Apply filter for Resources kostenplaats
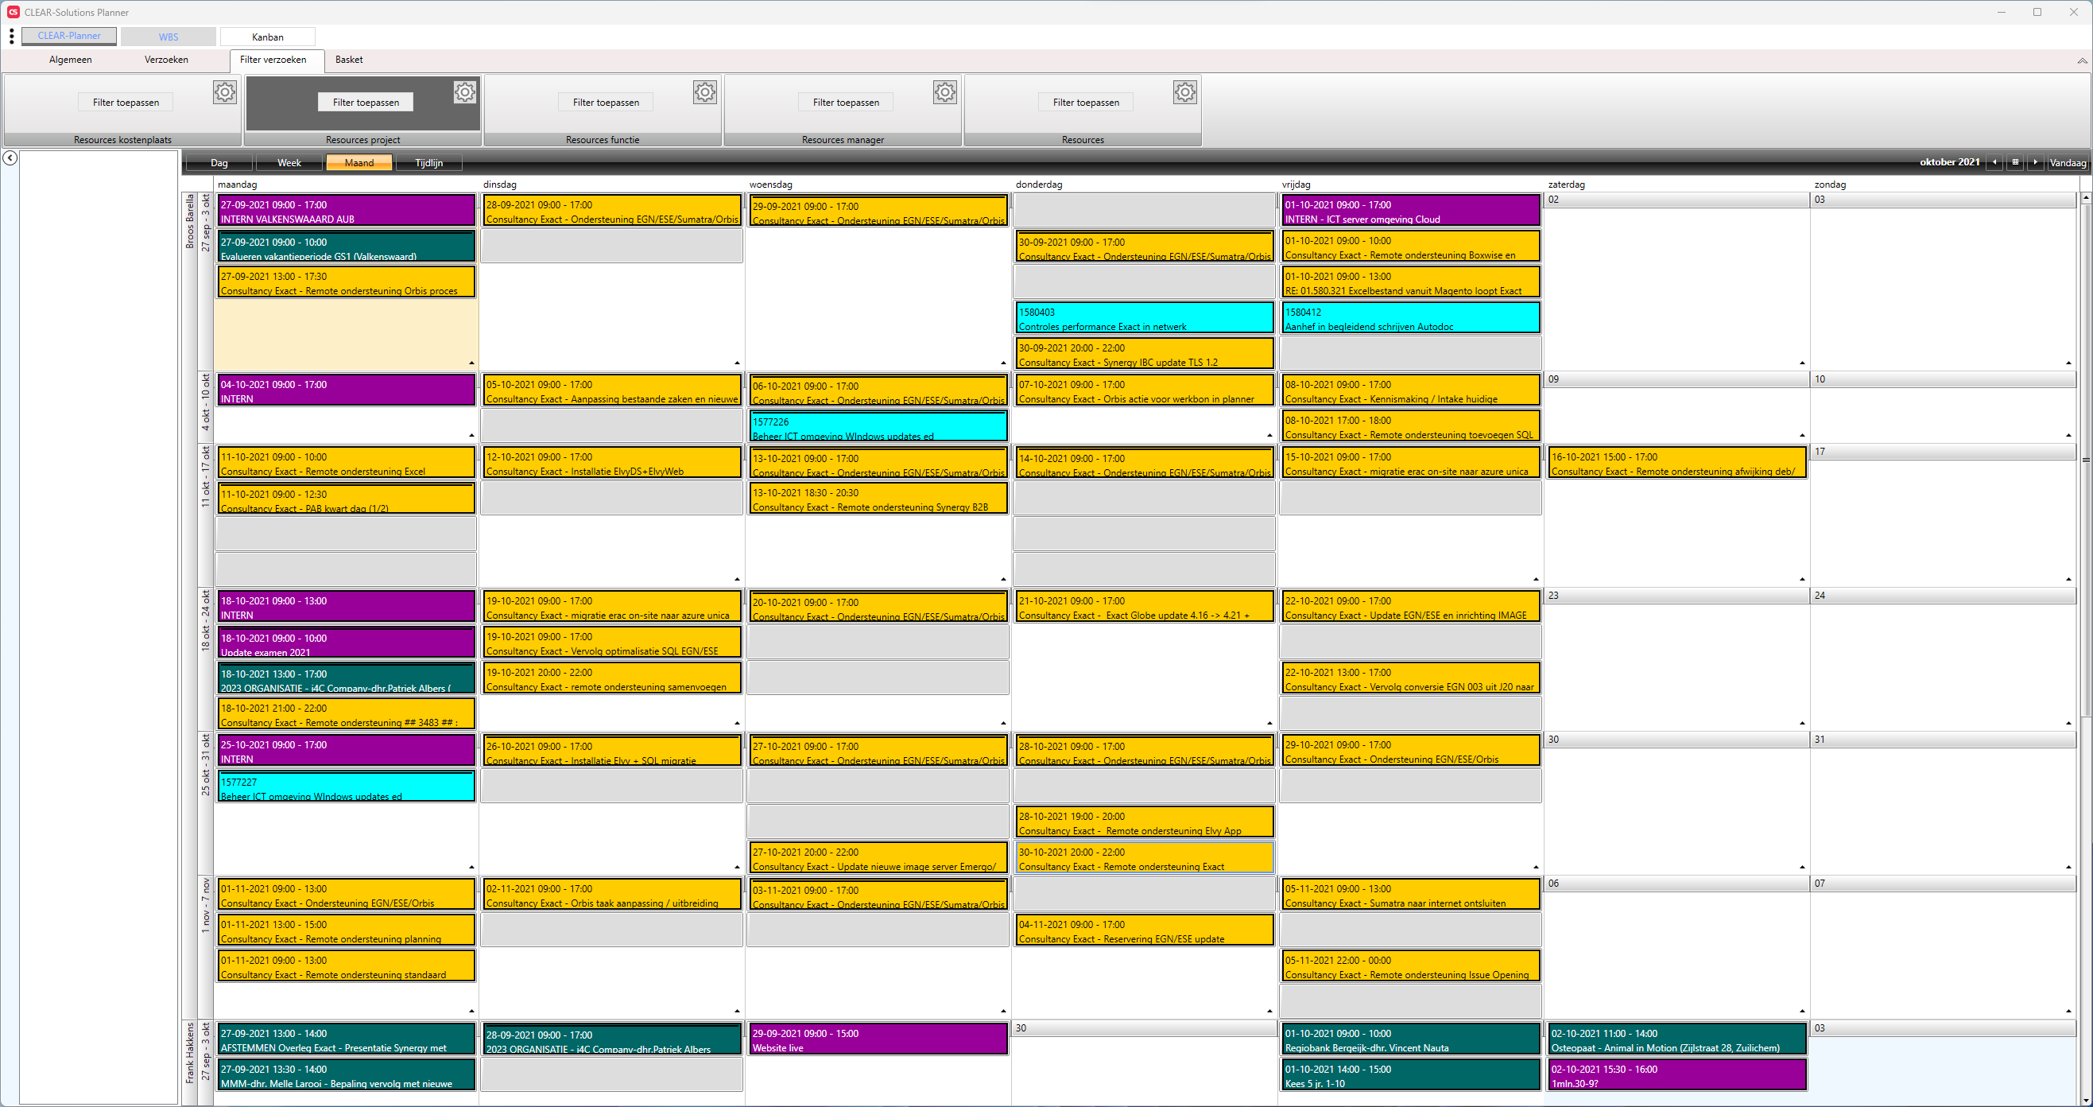 [x=126, y=103]
